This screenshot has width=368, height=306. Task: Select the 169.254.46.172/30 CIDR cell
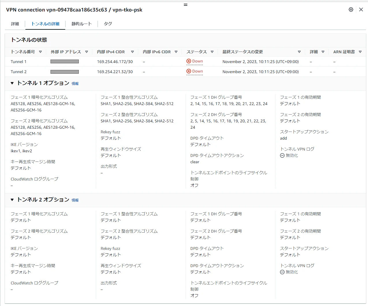tap(115, 62)
